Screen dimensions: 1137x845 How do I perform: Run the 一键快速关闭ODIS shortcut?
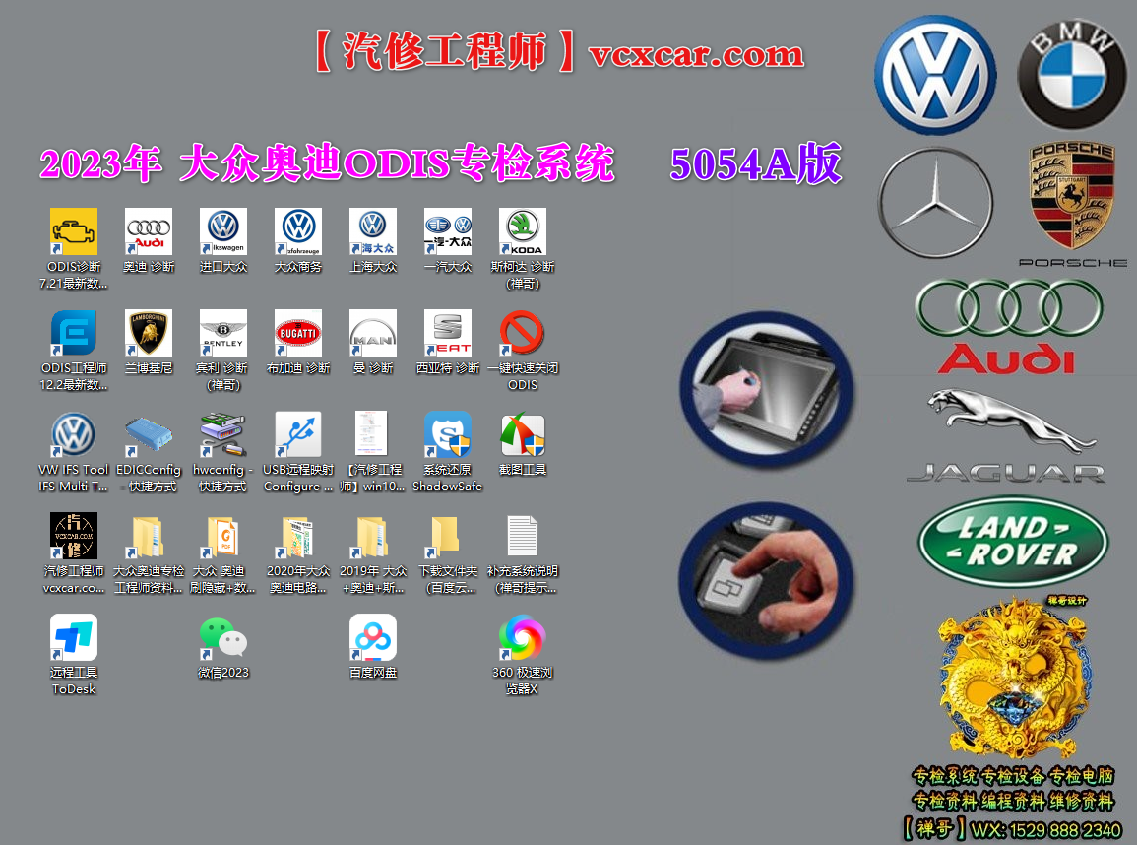pos(522,335)
